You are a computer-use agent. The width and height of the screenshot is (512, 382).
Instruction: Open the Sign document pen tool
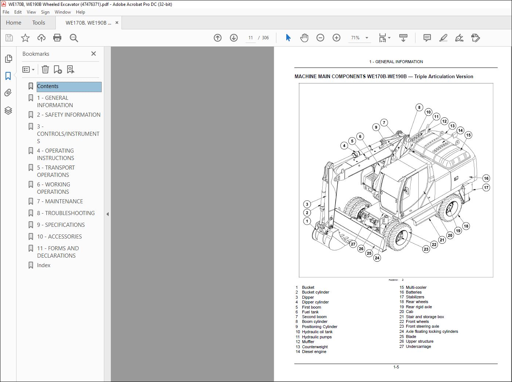point(459,38)
